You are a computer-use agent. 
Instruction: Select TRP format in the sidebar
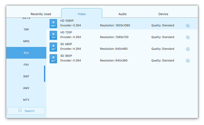26,30
